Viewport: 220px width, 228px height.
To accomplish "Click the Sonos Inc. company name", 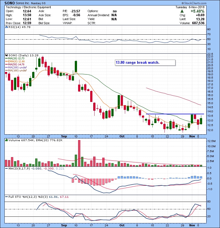I will tap(23, 3).
